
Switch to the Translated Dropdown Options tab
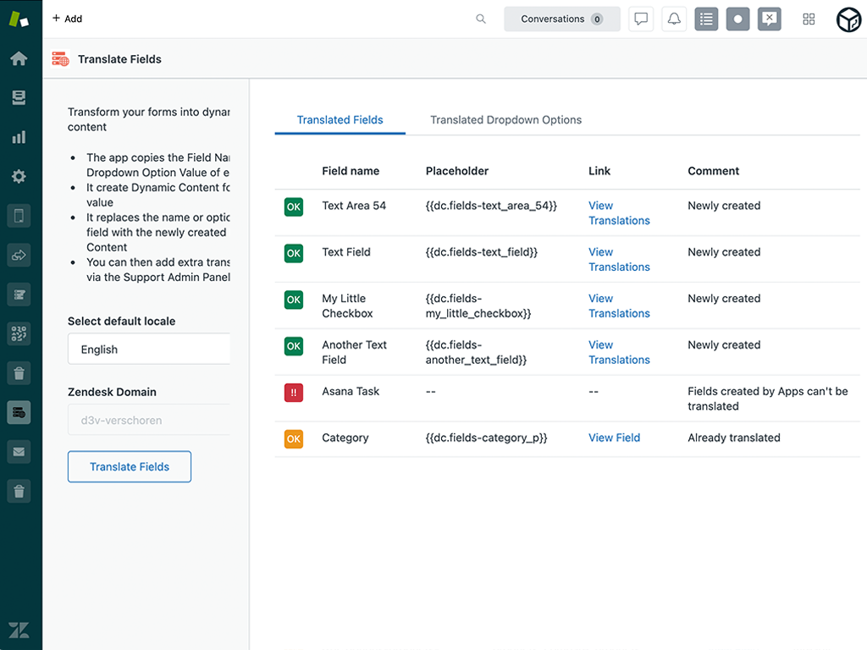coord(505,119)
